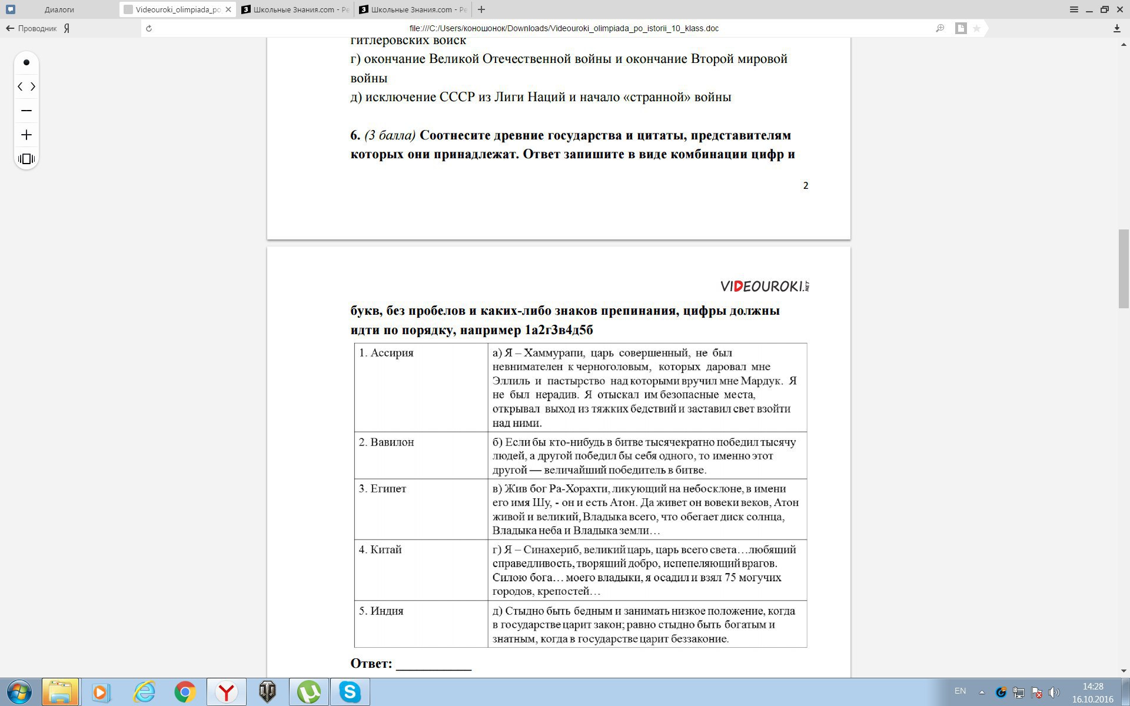The height and width of the screenshot is (706, 1130).
Task: Go to previous page using left chevron
Action: click(20, 86)
